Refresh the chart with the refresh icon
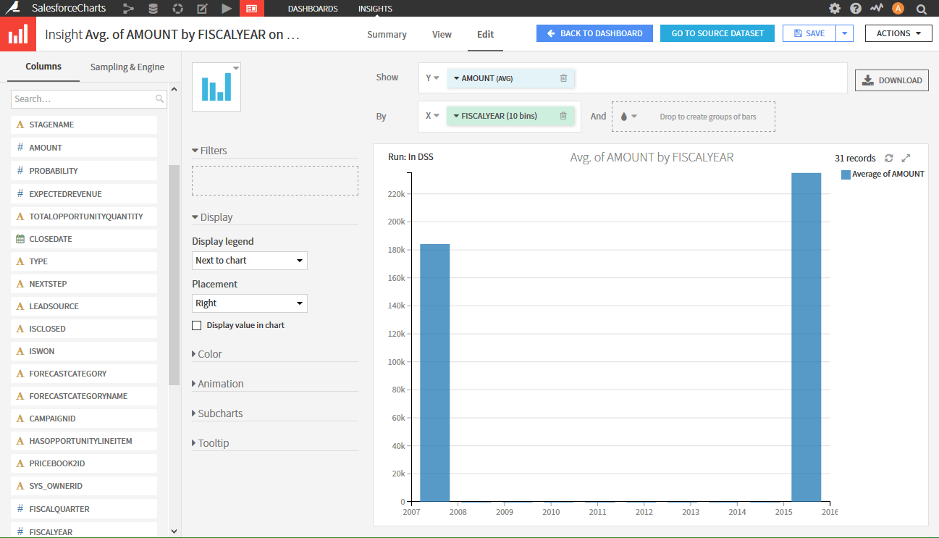 pyautogui.click(x=889, y=157)
